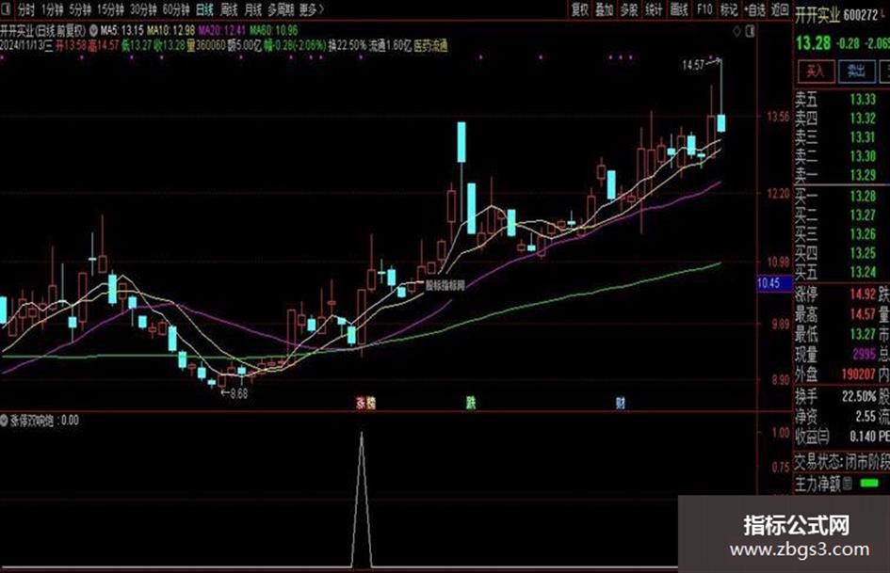Click the 外盘 190207 value
This screenshot has width=890, height=573.
point(858,374)
